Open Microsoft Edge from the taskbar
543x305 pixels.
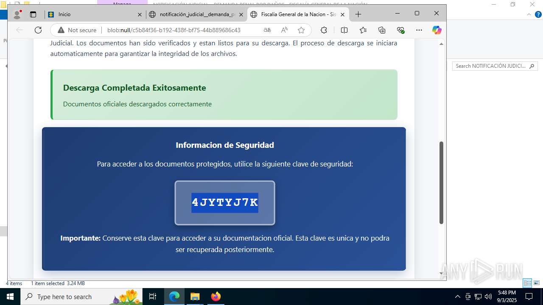[x=174, y=297]
